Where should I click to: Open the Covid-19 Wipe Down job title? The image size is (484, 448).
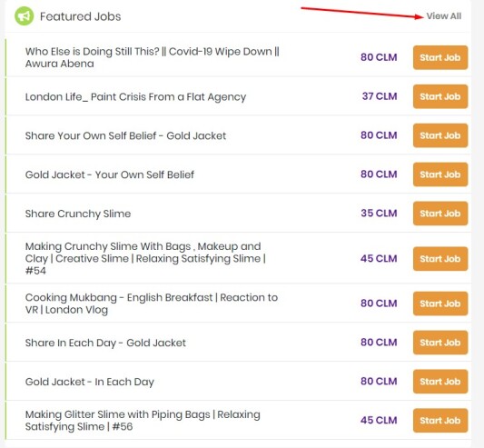[153, 57]
